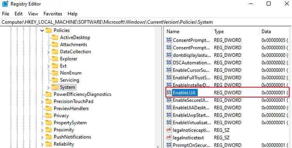
Task: Select the DSCAutomation... value name
Action: pos(192,63)
